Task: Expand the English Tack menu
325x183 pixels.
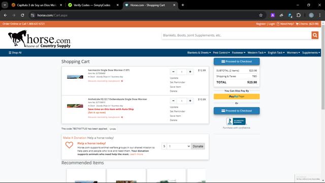Action: point(276,53)
